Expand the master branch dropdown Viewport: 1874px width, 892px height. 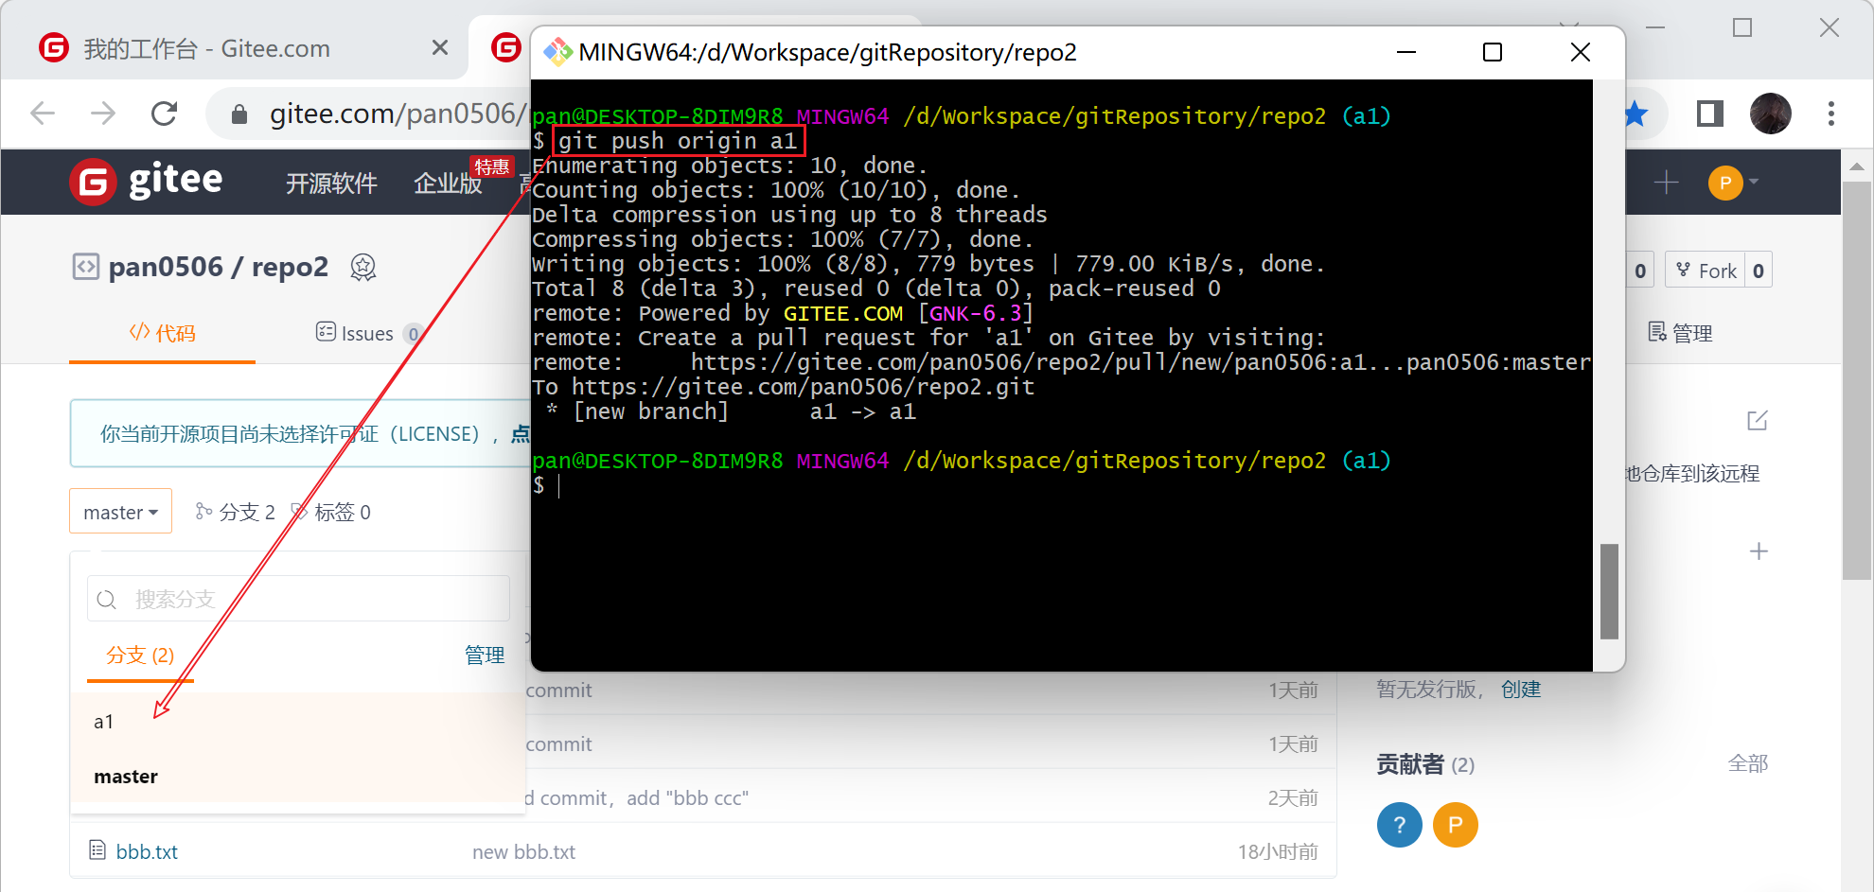coord(120,512)
